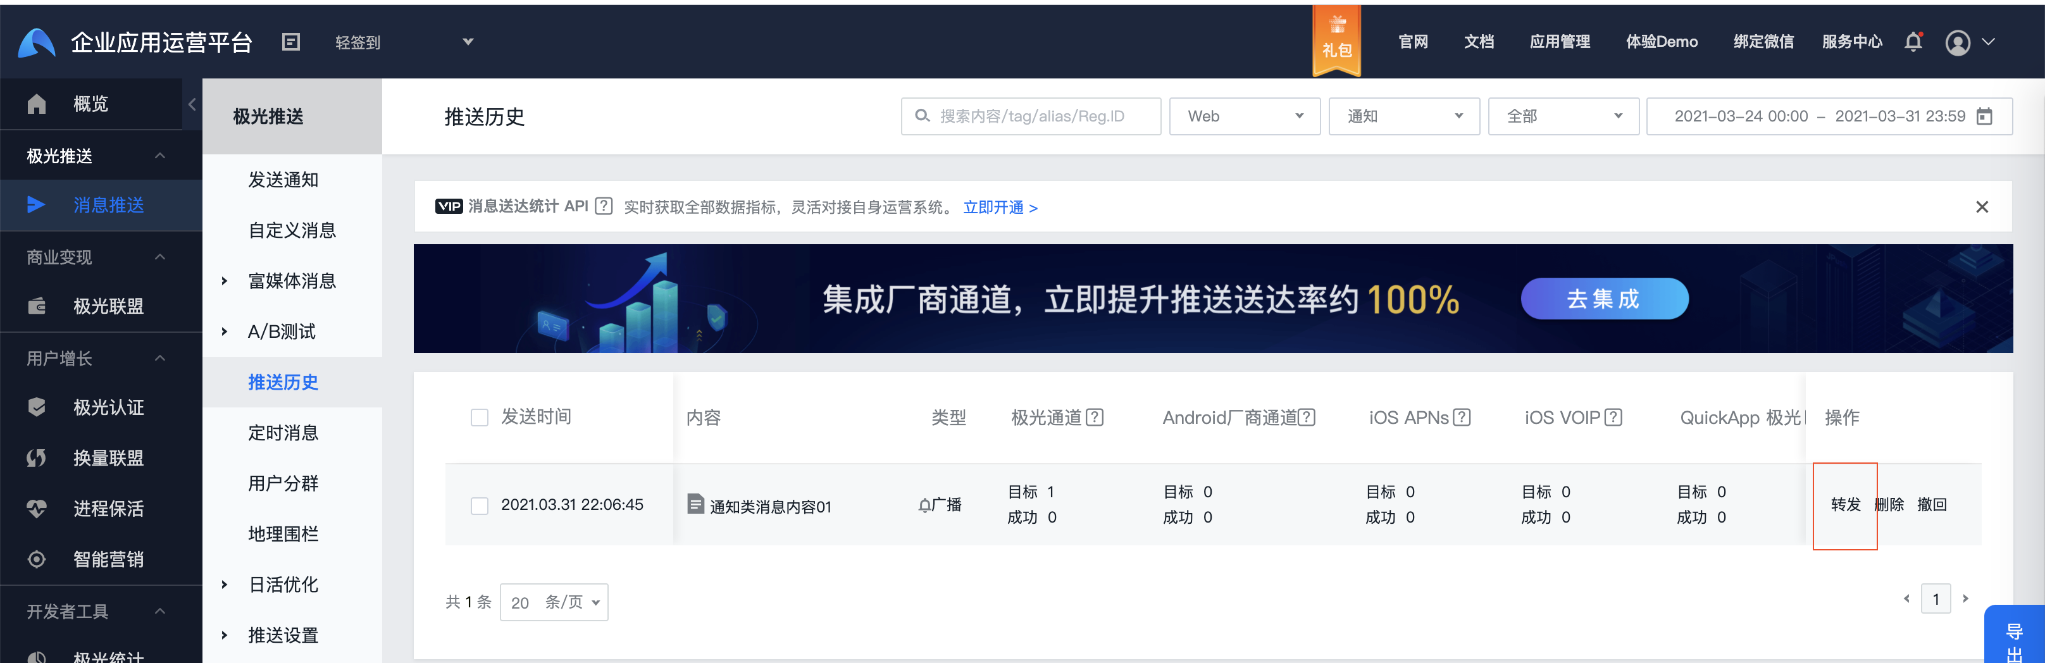This screenshot has height=663, width=2045.
Task: Open the 通知 message type dropdown
Action: click(1403, 116)
